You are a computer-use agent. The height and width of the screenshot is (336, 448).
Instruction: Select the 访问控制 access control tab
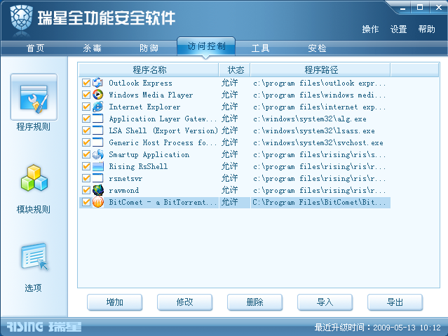[206, 46]
